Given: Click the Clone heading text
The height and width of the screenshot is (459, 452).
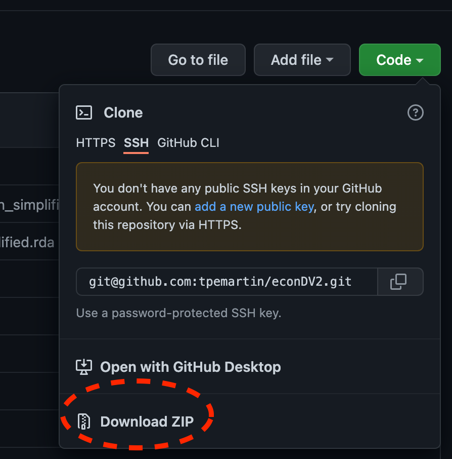Looking at the screenshot, I should click(x=123, y=112).
